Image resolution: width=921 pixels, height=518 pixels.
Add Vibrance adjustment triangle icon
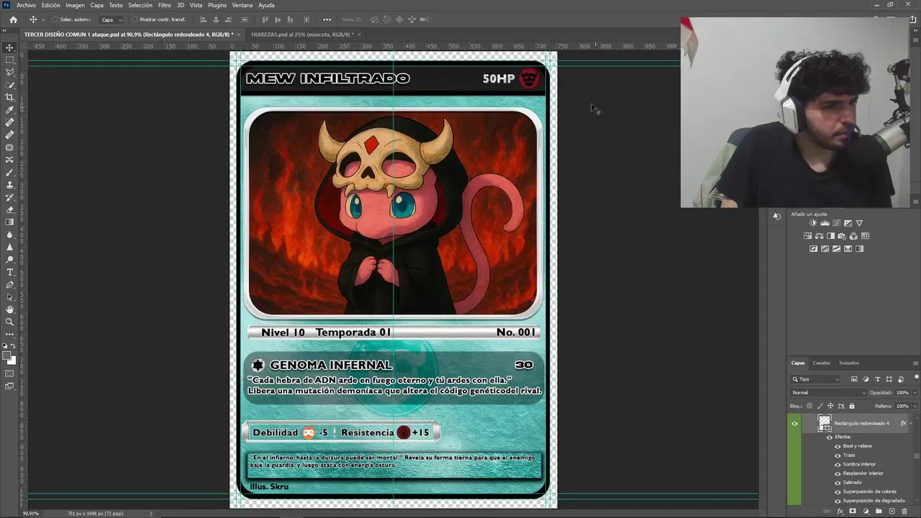(859, 223)
